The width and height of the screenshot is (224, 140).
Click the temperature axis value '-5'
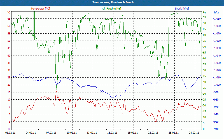(9, 122)
